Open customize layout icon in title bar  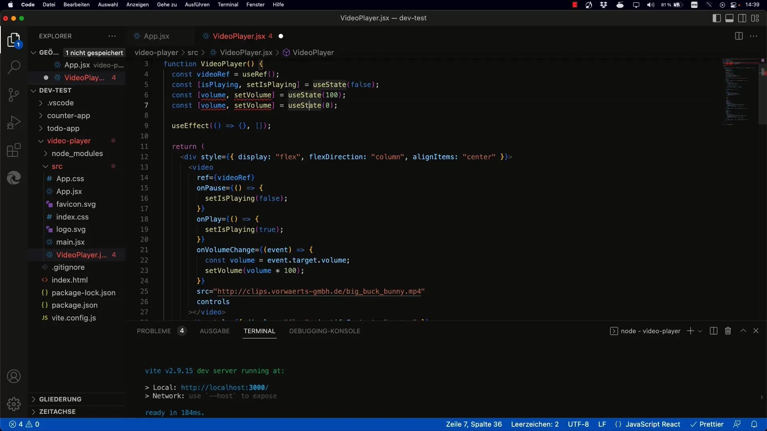[755, 18]
